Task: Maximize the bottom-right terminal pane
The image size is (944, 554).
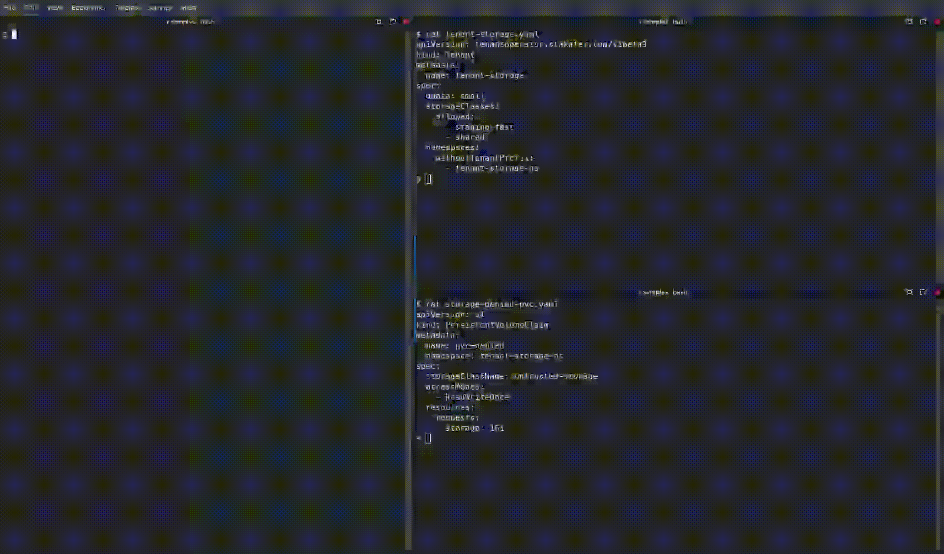Action: pos(910,292)
